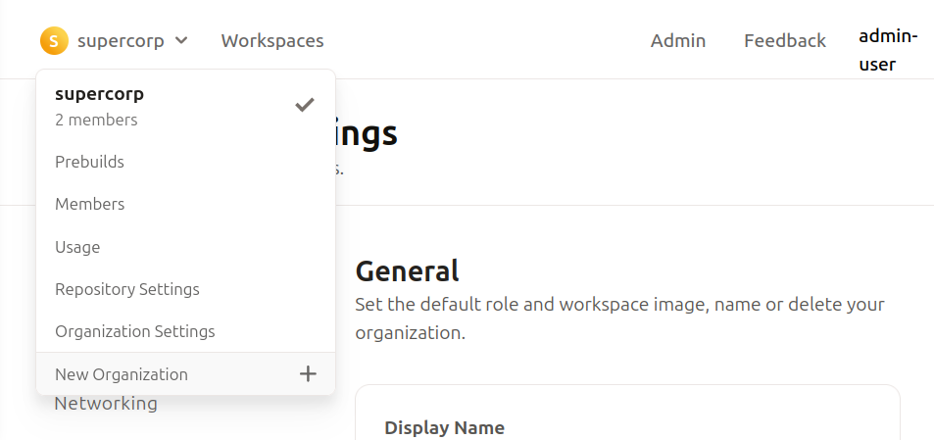The width and height of the screenshot is (934, 440).
Task: Click the '2 members' text
Action: 96,121
